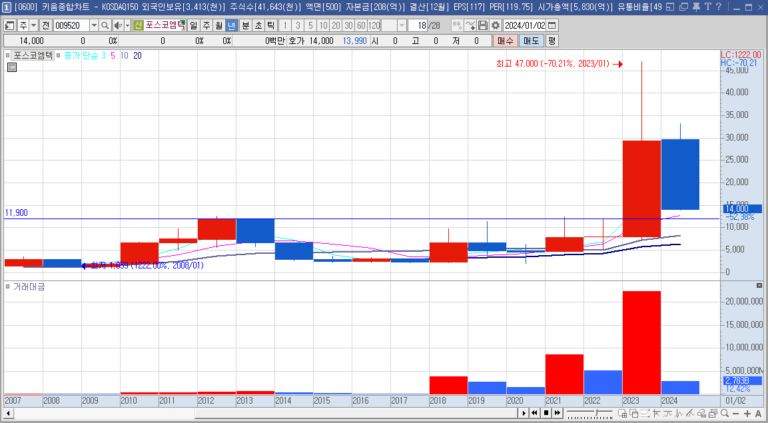
Task: Open moving average 5 legend
Action: [113, 56]
